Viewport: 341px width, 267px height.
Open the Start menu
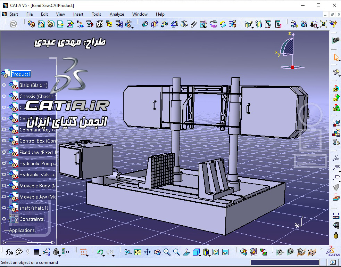coord(14,14)
